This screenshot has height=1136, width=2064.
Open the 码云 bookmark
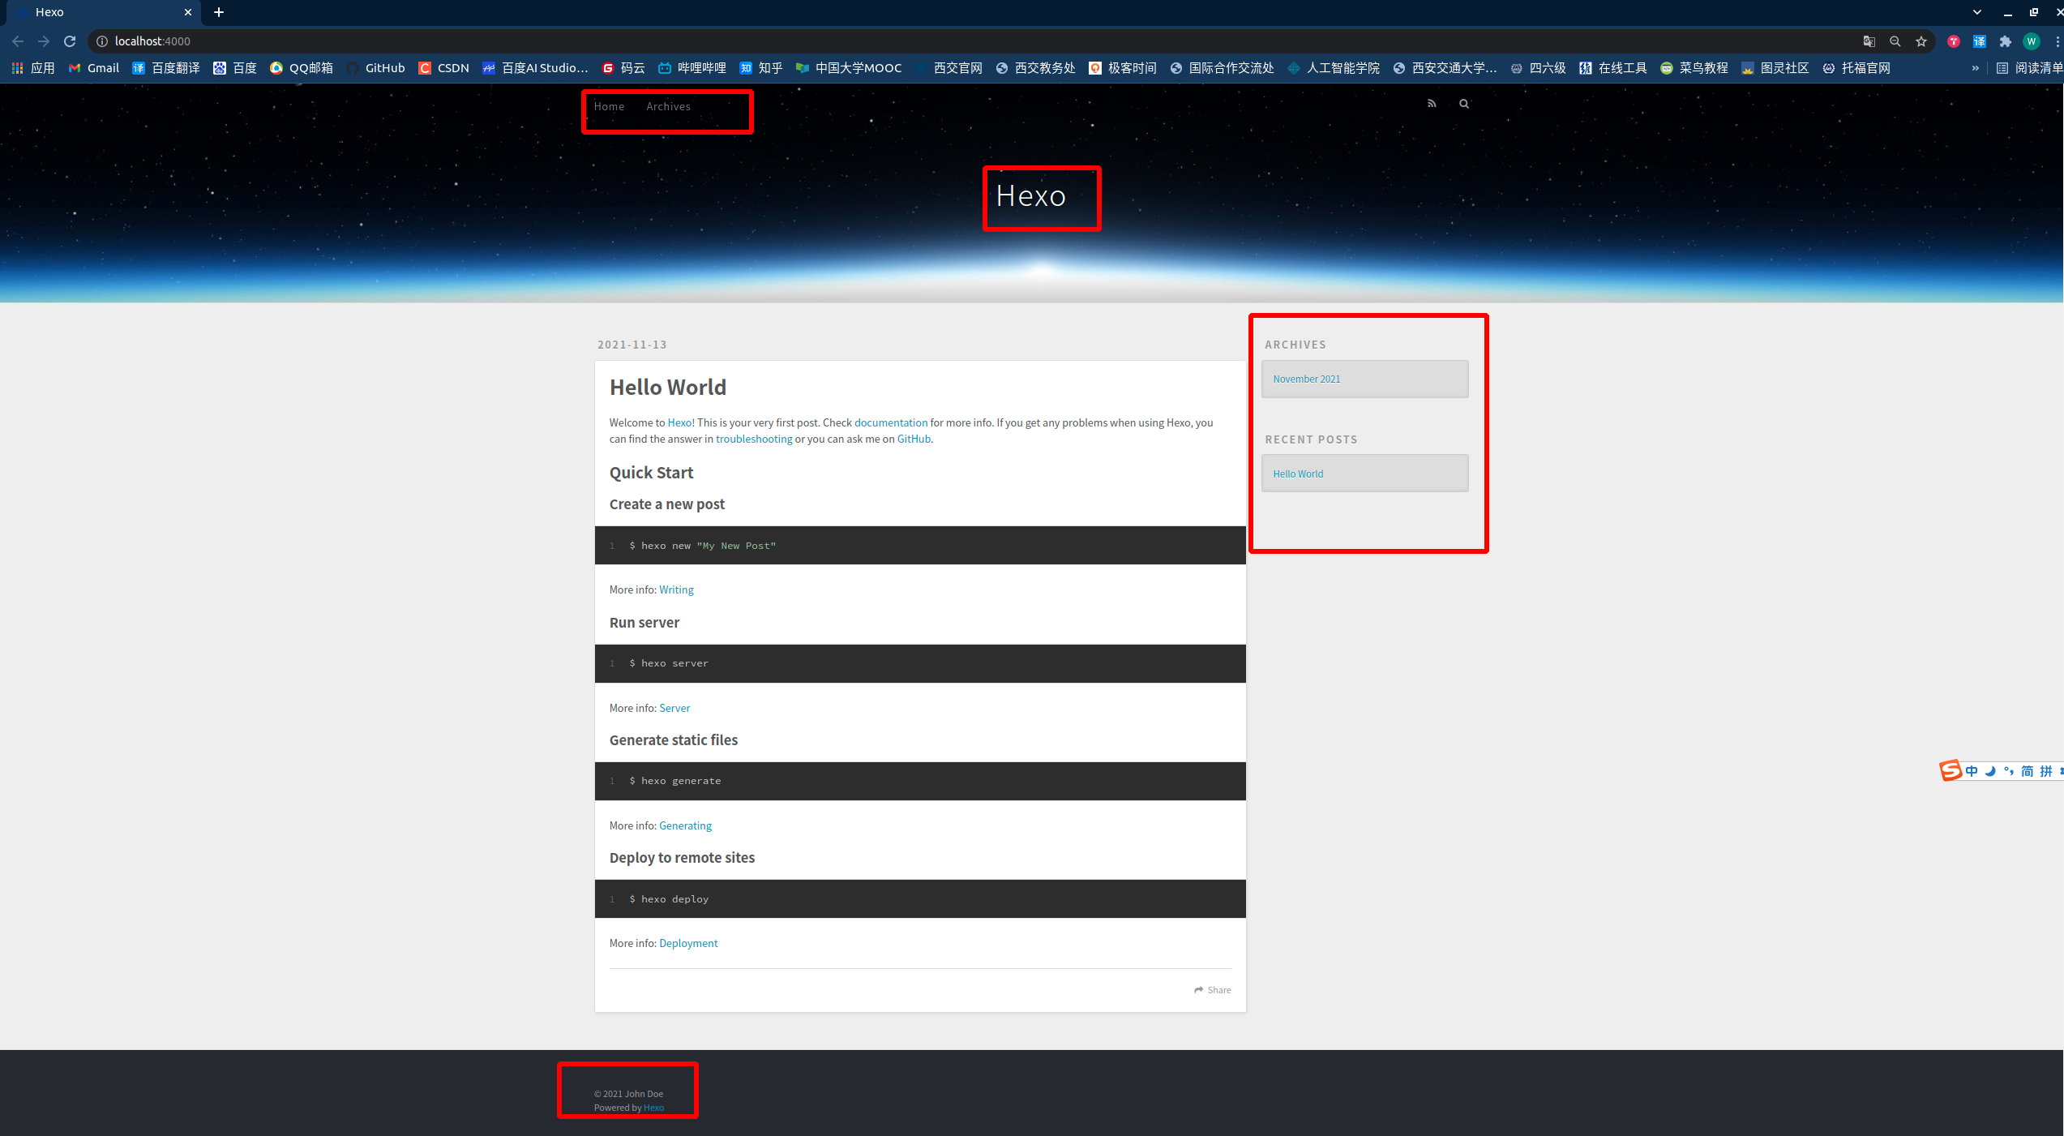pyautogui.click(x=623, y=68)
